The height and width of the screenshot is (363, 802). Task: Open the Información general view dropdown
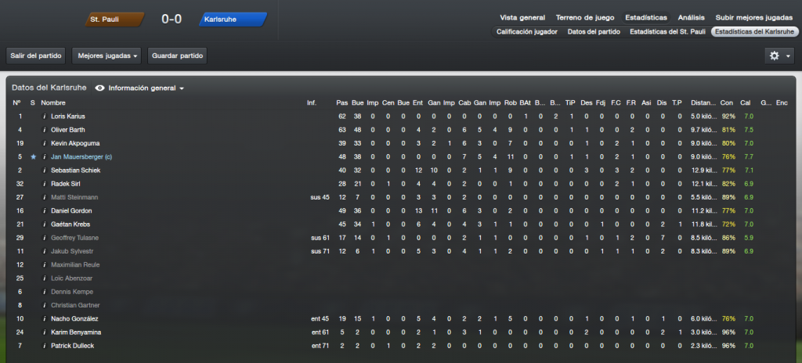pyautogui.click(x=146, y=88)
